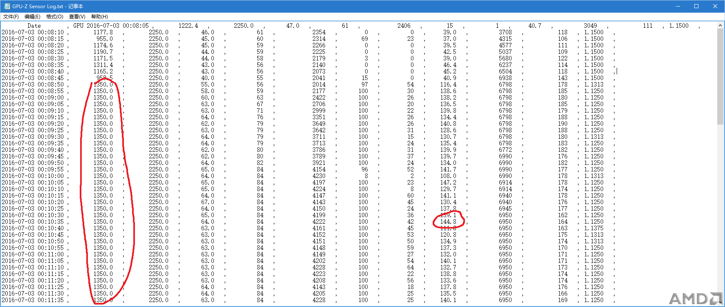Click memory usage value 6772
The image size is (725, 307).
point(505,150)
